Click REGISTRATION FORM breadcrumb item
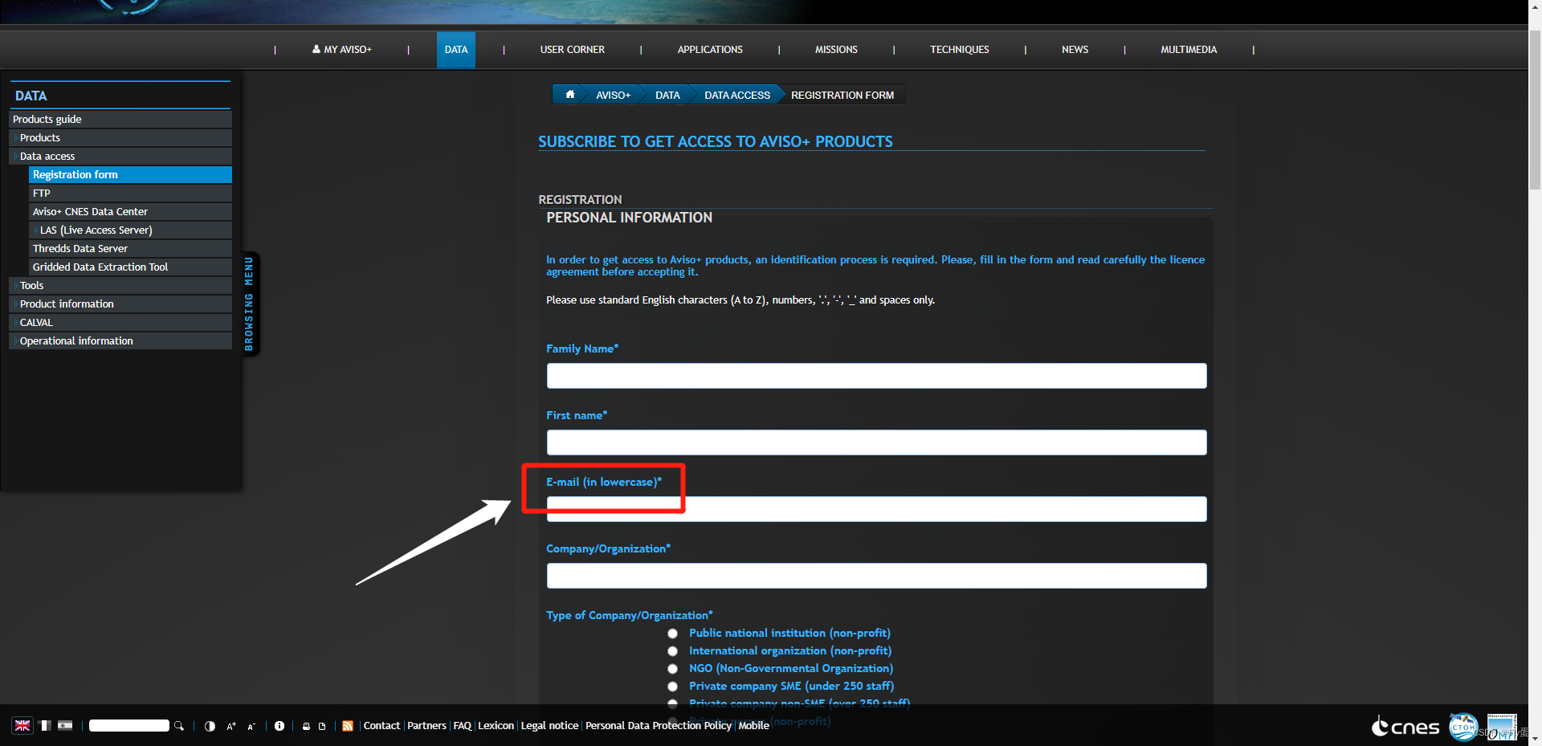This screenshot has height=746, width=1542. point(842,95)
